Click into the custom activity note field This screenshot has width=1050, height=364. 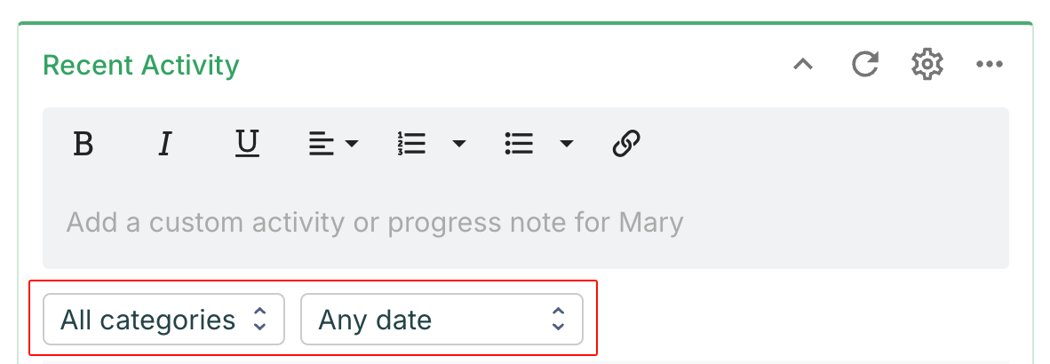pos(524,222)
